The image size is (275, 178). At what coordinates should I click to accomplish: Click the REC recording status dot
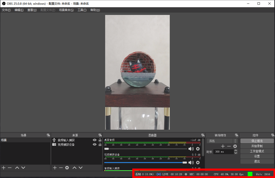[186, 174]
